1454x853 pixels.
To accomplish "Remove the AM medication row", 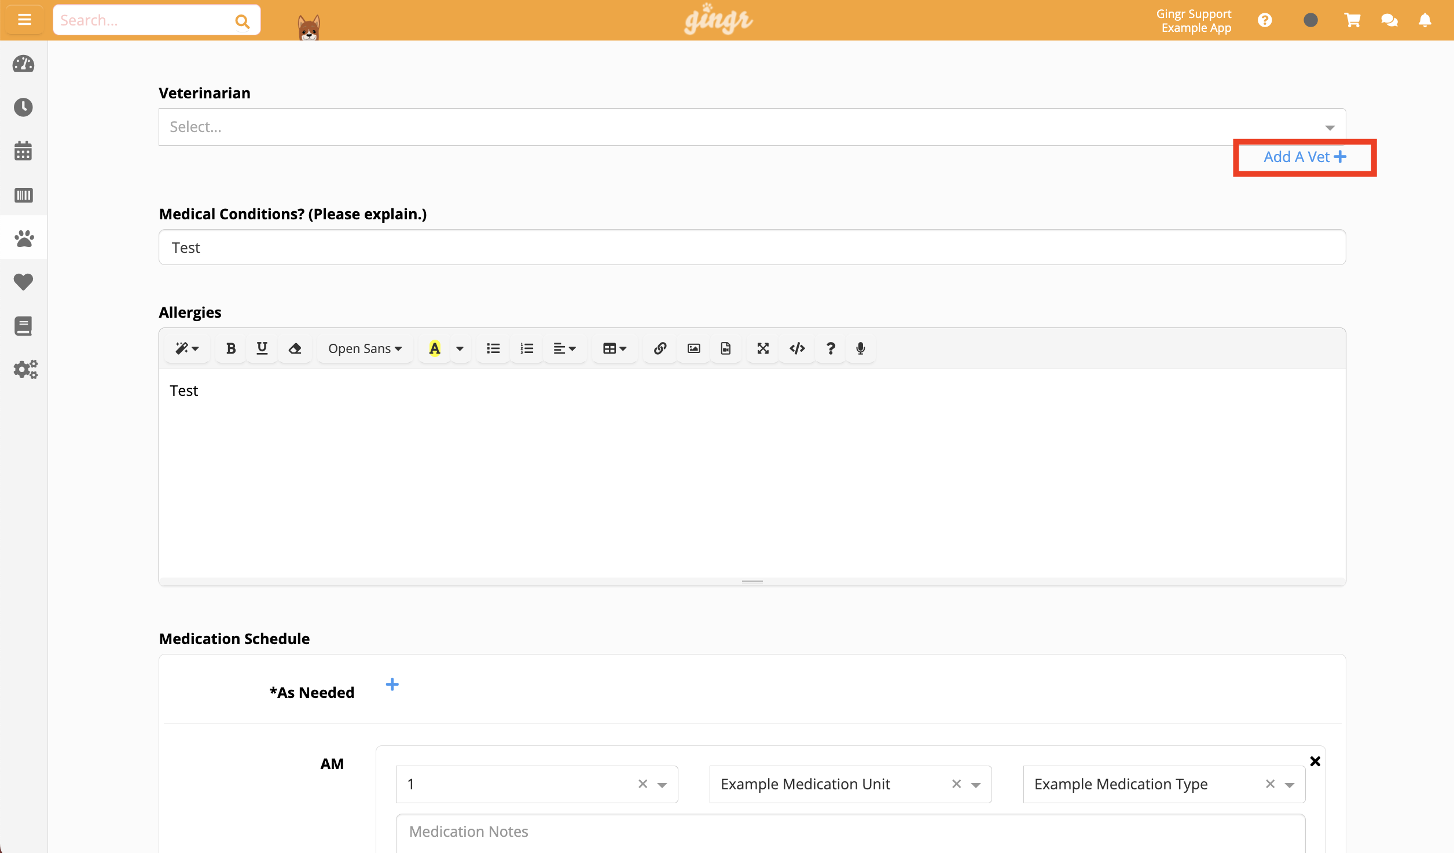I will pyautogui.click(x=1315, y=761).
